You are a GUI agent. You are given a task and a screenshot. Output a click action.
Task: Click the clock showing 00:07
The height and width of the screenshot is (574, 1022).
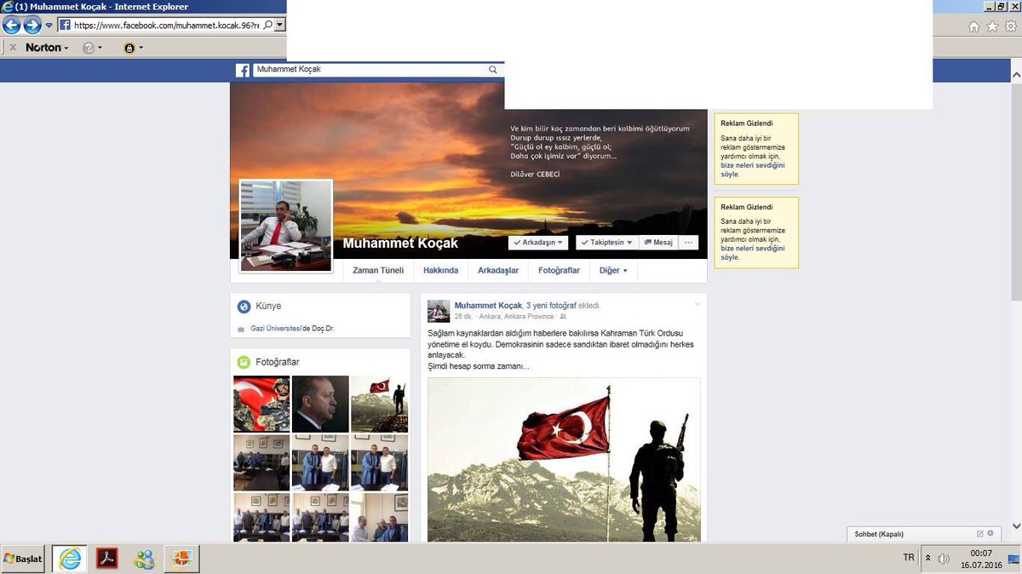click(x=981, y=553)
